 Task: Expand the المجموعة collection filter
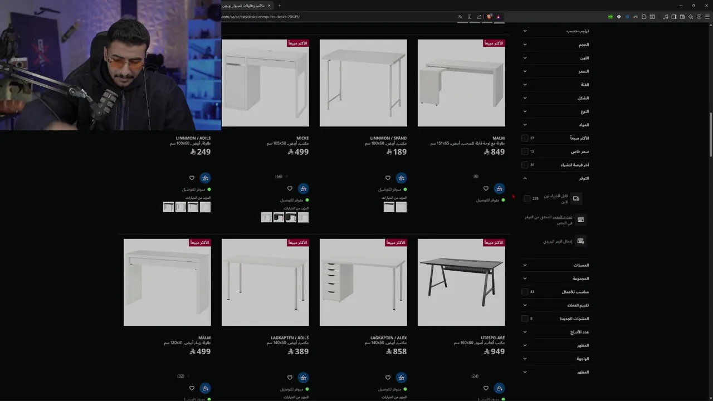pyautogui.click(x=555, y=278)
